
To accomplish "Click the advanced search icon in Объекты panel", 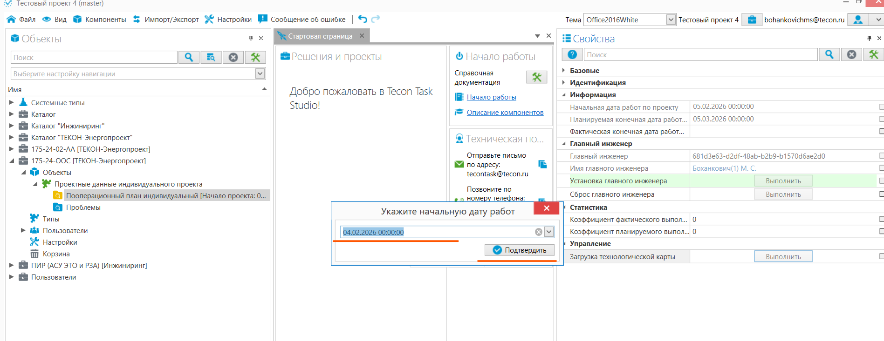I will pyautogui.click(x=211, y=57).
